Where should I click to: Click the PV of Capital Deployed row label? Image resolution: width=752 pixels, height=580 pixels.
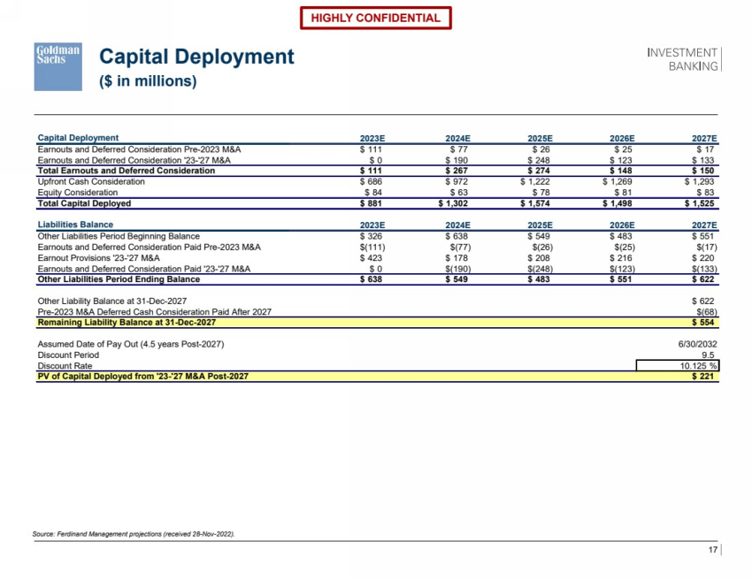click(142, 376)
